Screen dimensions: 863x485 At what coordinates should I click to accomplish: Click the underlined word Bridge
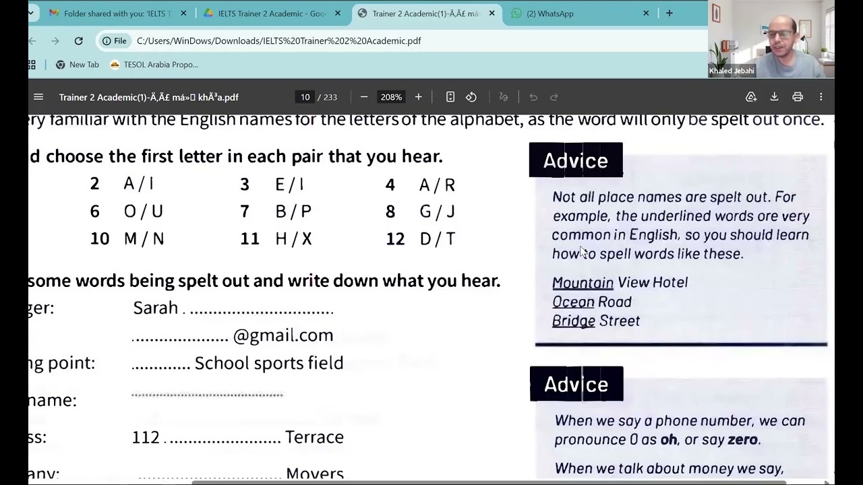pos(574,321)
